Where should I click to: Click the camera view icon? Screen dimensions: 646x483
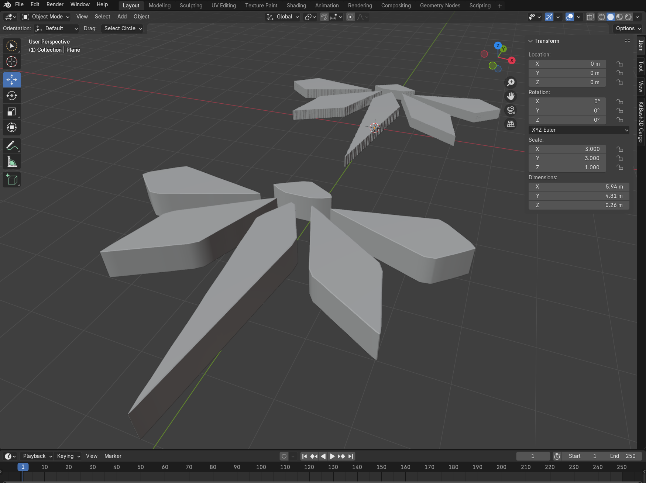(x=511, y=110)
